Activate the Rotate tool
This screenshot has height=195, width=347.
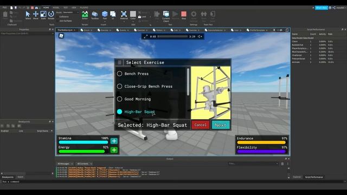(x=51, y=15)
